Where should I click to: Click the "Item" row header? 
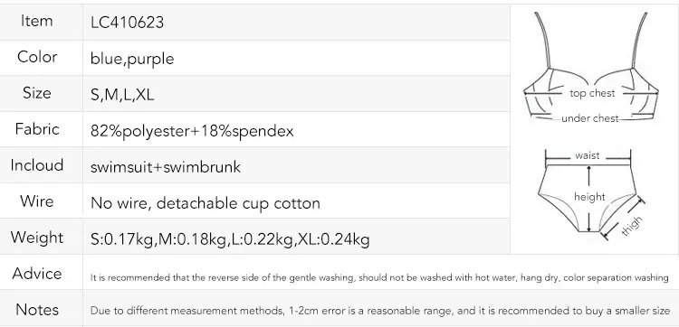37,21
